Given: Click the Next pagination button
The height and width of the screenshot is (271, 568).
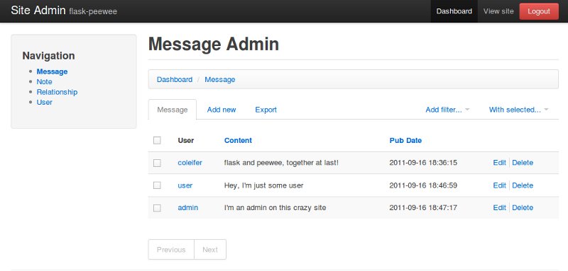Looking at the screenshot, I should pos(210,250).
